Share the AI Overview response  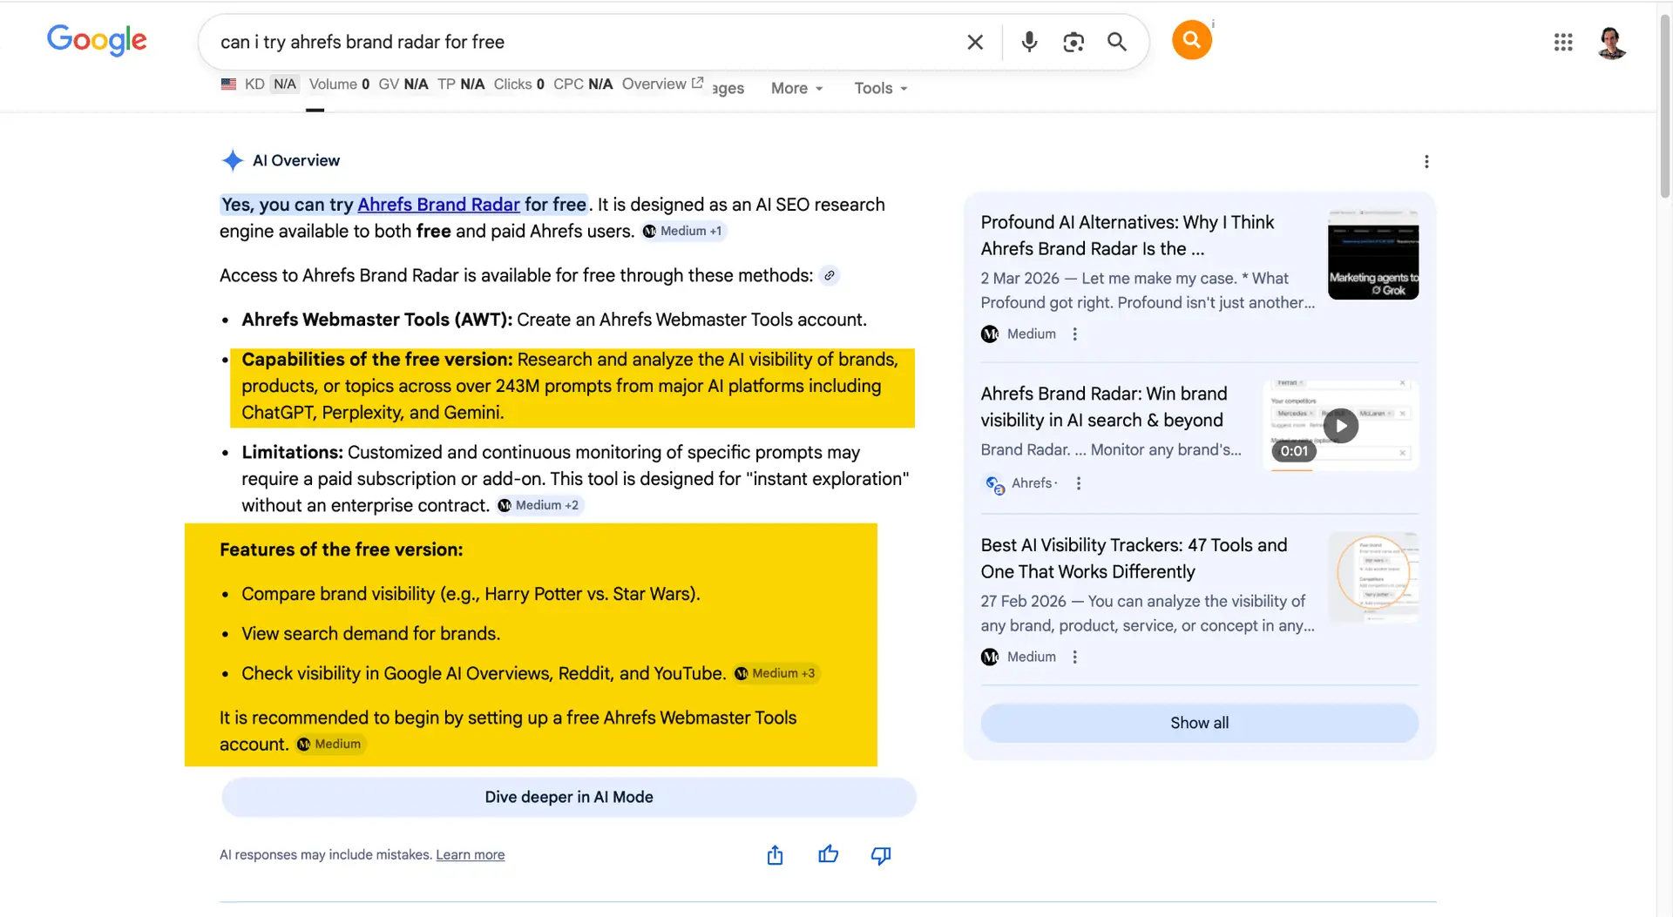[x=775, y=855]
